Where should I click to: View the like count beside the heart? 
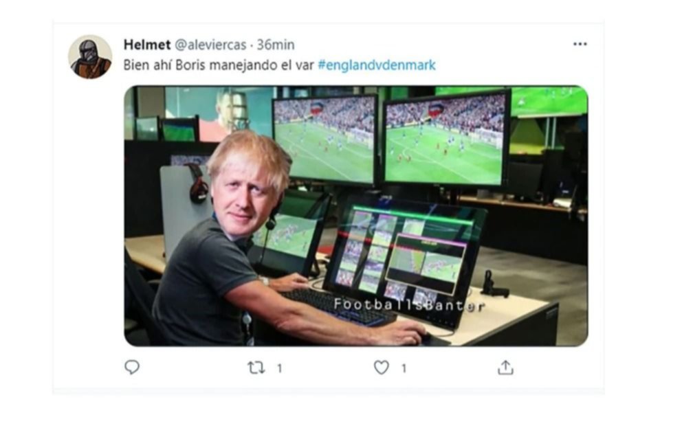coord(404,368)
